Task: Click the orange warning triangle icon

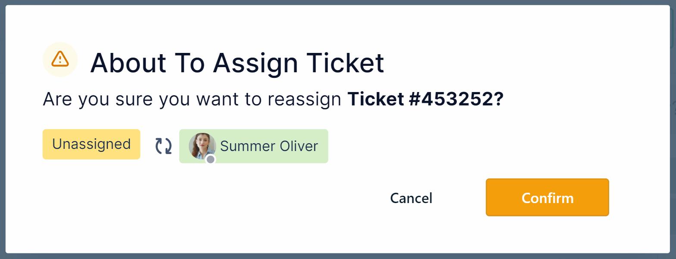Action: (60, 59)
